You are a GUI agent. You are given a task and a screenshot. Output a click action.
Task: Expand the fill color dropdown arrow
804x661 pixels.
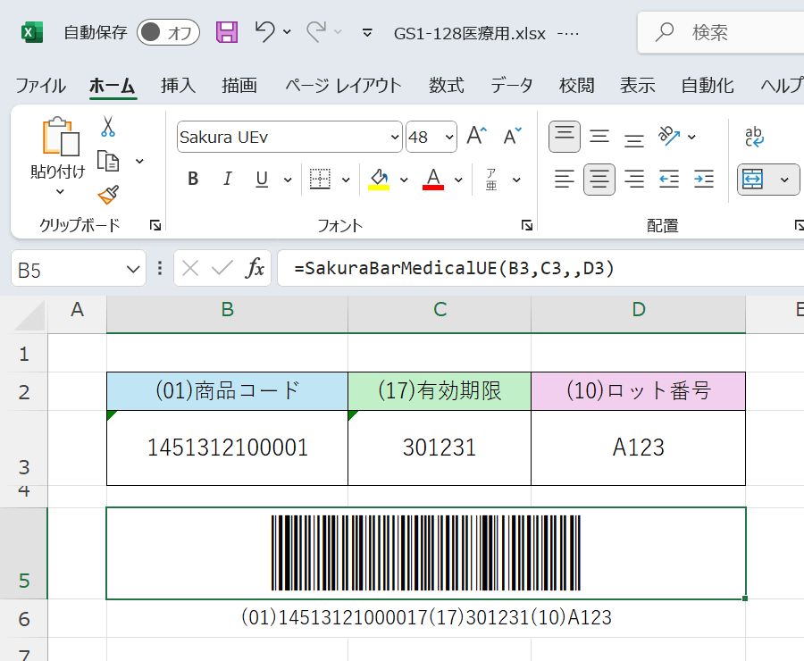click(405, 179)
